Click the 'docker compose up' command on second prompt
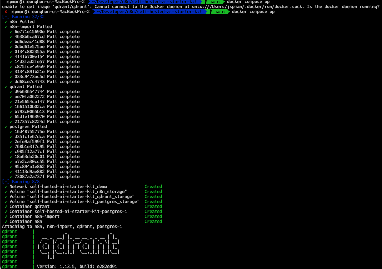This screenshot has height=269, width=382. pyautogui.click(x=253, y=12)
